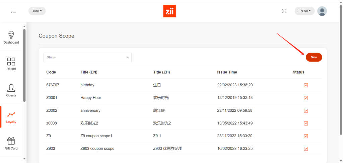This screenshot has height=163, width=343.
Task: Click the Dashboard balloon icon
Action: (11, 35)
